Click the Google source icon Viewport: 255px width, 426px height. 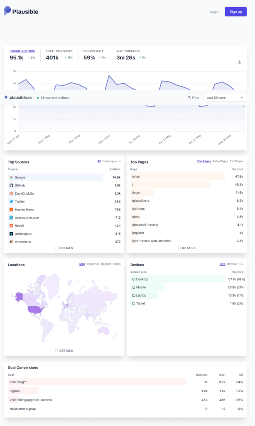[x=11, y=177]
